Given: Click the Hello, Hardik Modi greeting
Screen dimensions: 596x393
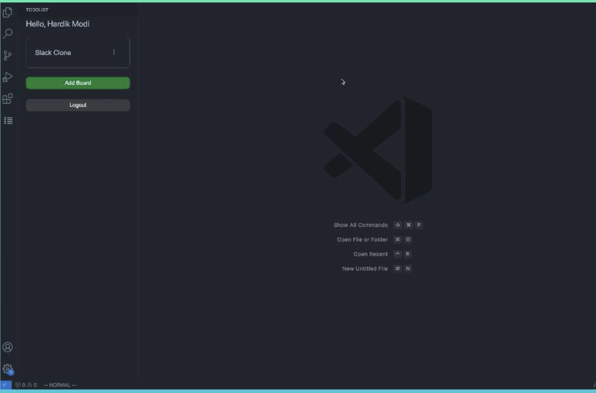Looking at the screenshot, I should pos(57,24).
